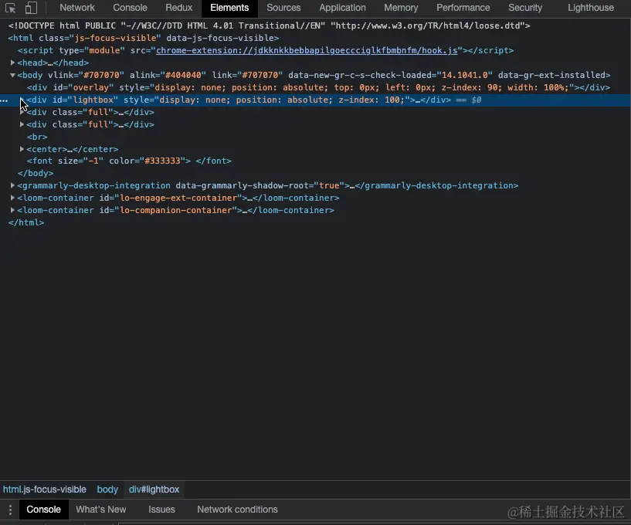This screenshot has height=525, width=631.
Task: Select the html class js-focus-visible line
Action: [x=143, y=38]
